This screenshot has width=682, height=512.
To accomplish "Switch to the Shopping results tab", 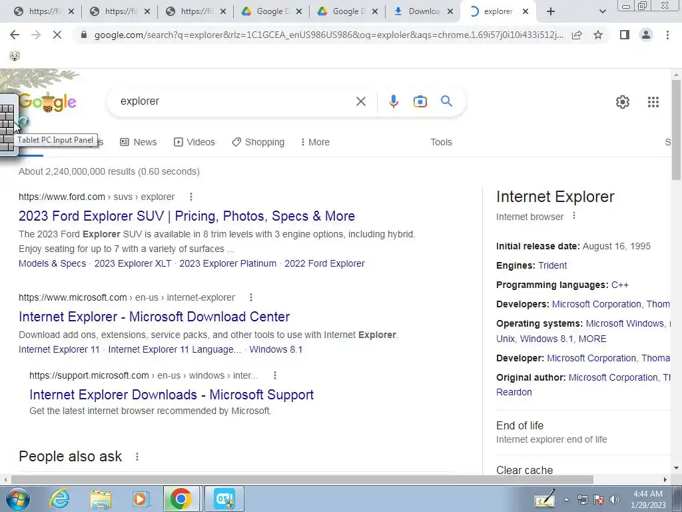I will tap(258, 142).
